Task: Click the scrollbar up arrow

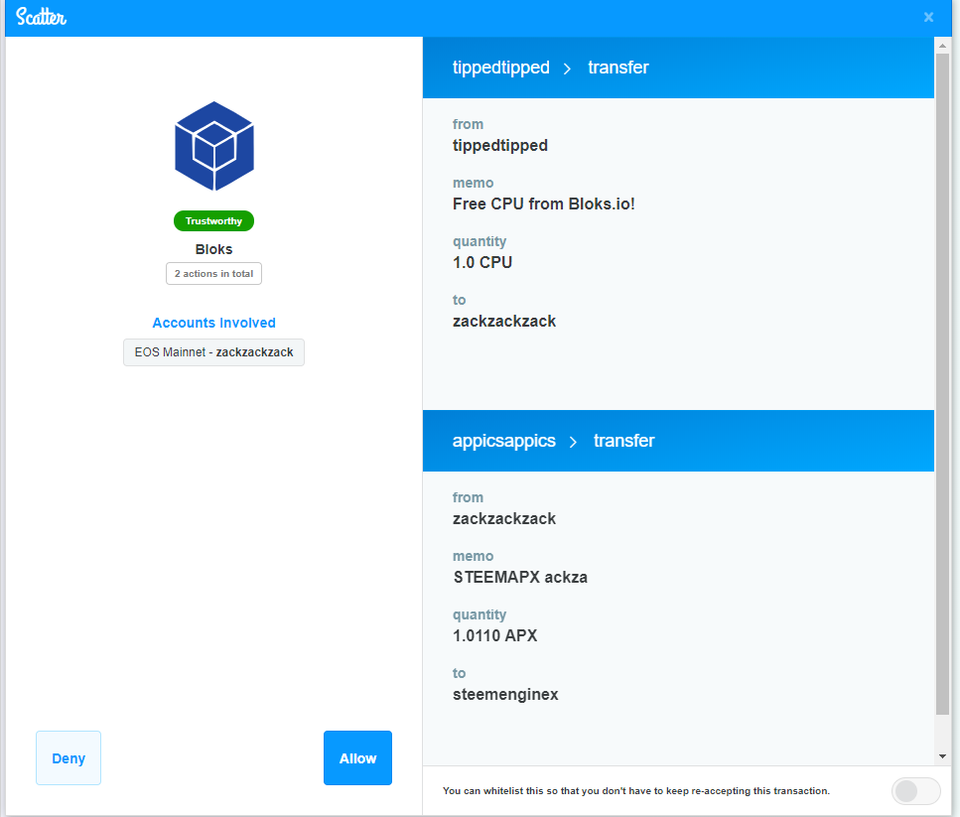Action: click(x=942, y=46)
